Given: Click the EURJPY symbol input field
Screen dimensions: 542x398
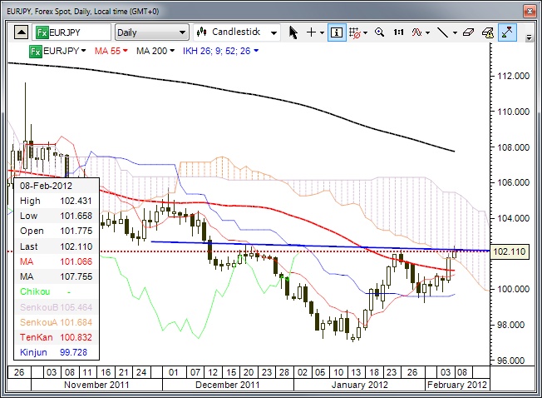Looking at the screenshot, I should pyautogui.click(x=71, y=32).
